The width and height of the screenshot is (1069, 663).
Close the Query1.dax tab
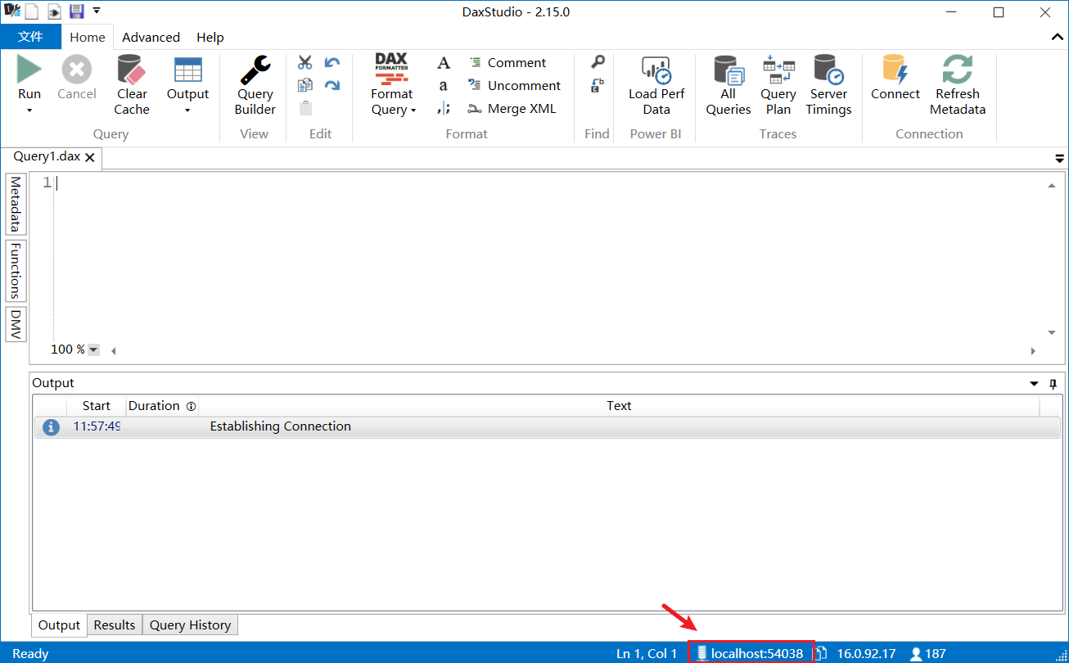click(90, 157)
